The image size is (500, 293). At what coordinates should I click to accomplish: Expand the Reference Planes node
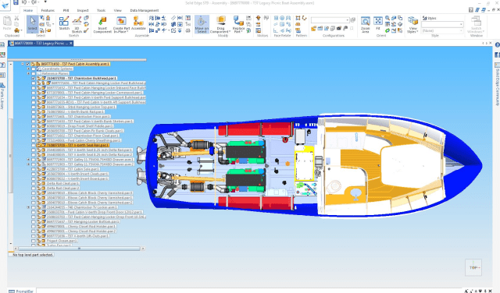(28, 73)
